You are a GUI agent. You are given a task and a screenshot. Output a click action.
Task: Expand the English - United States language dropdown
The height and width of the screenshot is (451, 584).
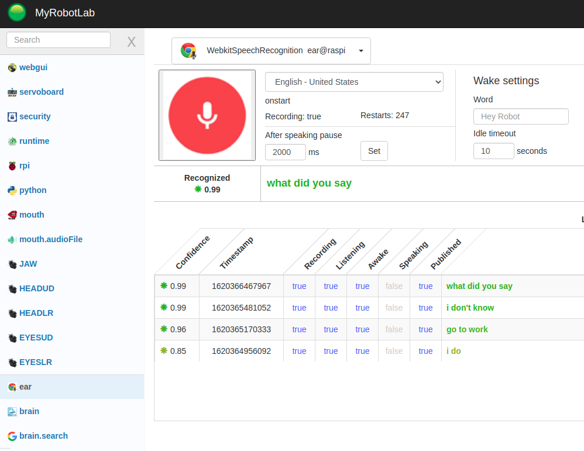click(354, 82)
